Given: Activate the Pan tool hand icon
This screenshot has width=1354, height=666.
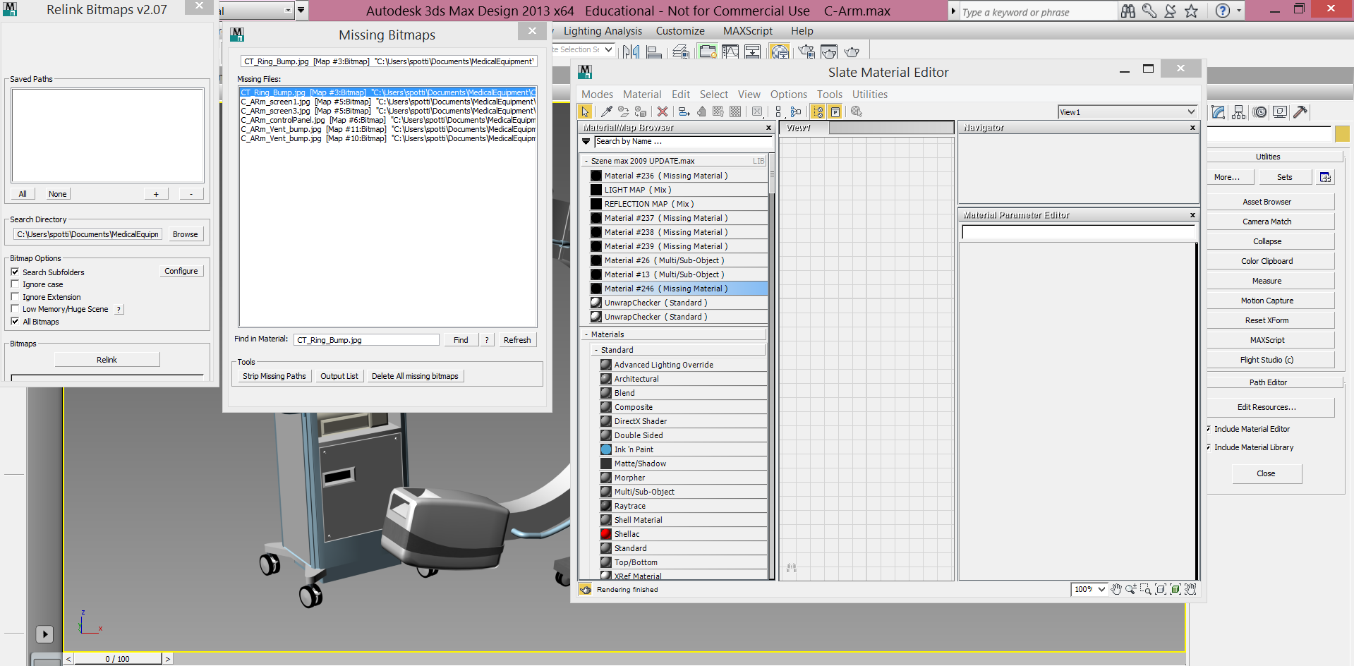Looking at the screenshot, I should (x=1116, y=589).
